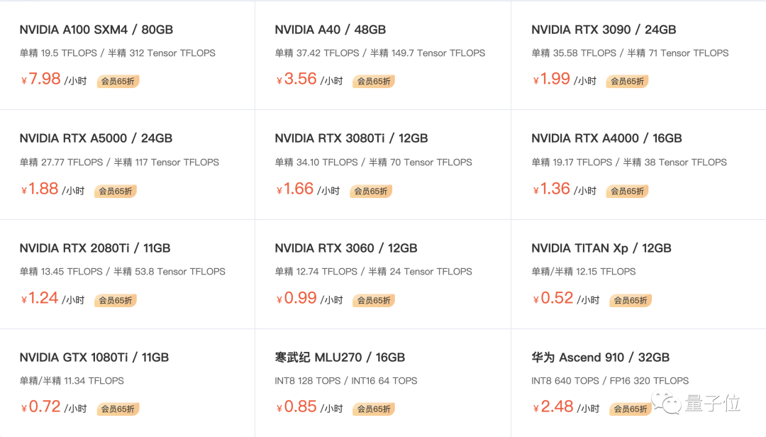This screenshot has width=766, height=437.
Task: Click the ¥1.66 price for RTX 3080Ti
Action: click(296, 188)
